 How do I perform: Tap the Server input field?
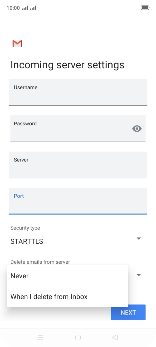pyautogui.click(x=78, y=165)
